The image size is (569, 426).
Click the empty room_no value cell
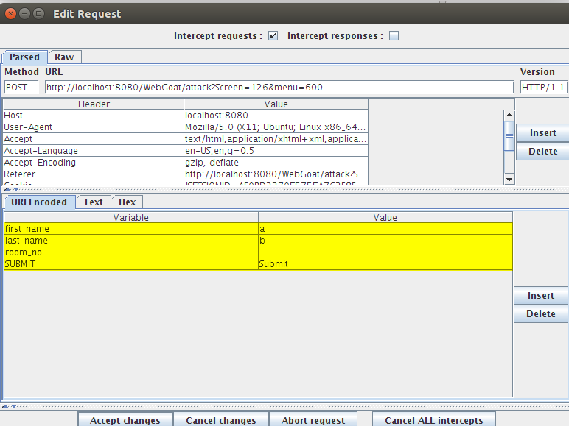(x=385, y=252)
